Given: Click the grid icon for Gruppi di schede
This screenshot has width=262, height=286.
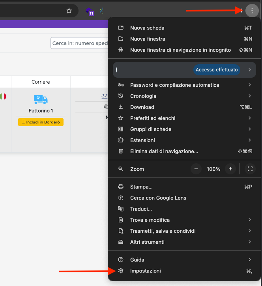Looking at the screenshot, I should point(121,129).
